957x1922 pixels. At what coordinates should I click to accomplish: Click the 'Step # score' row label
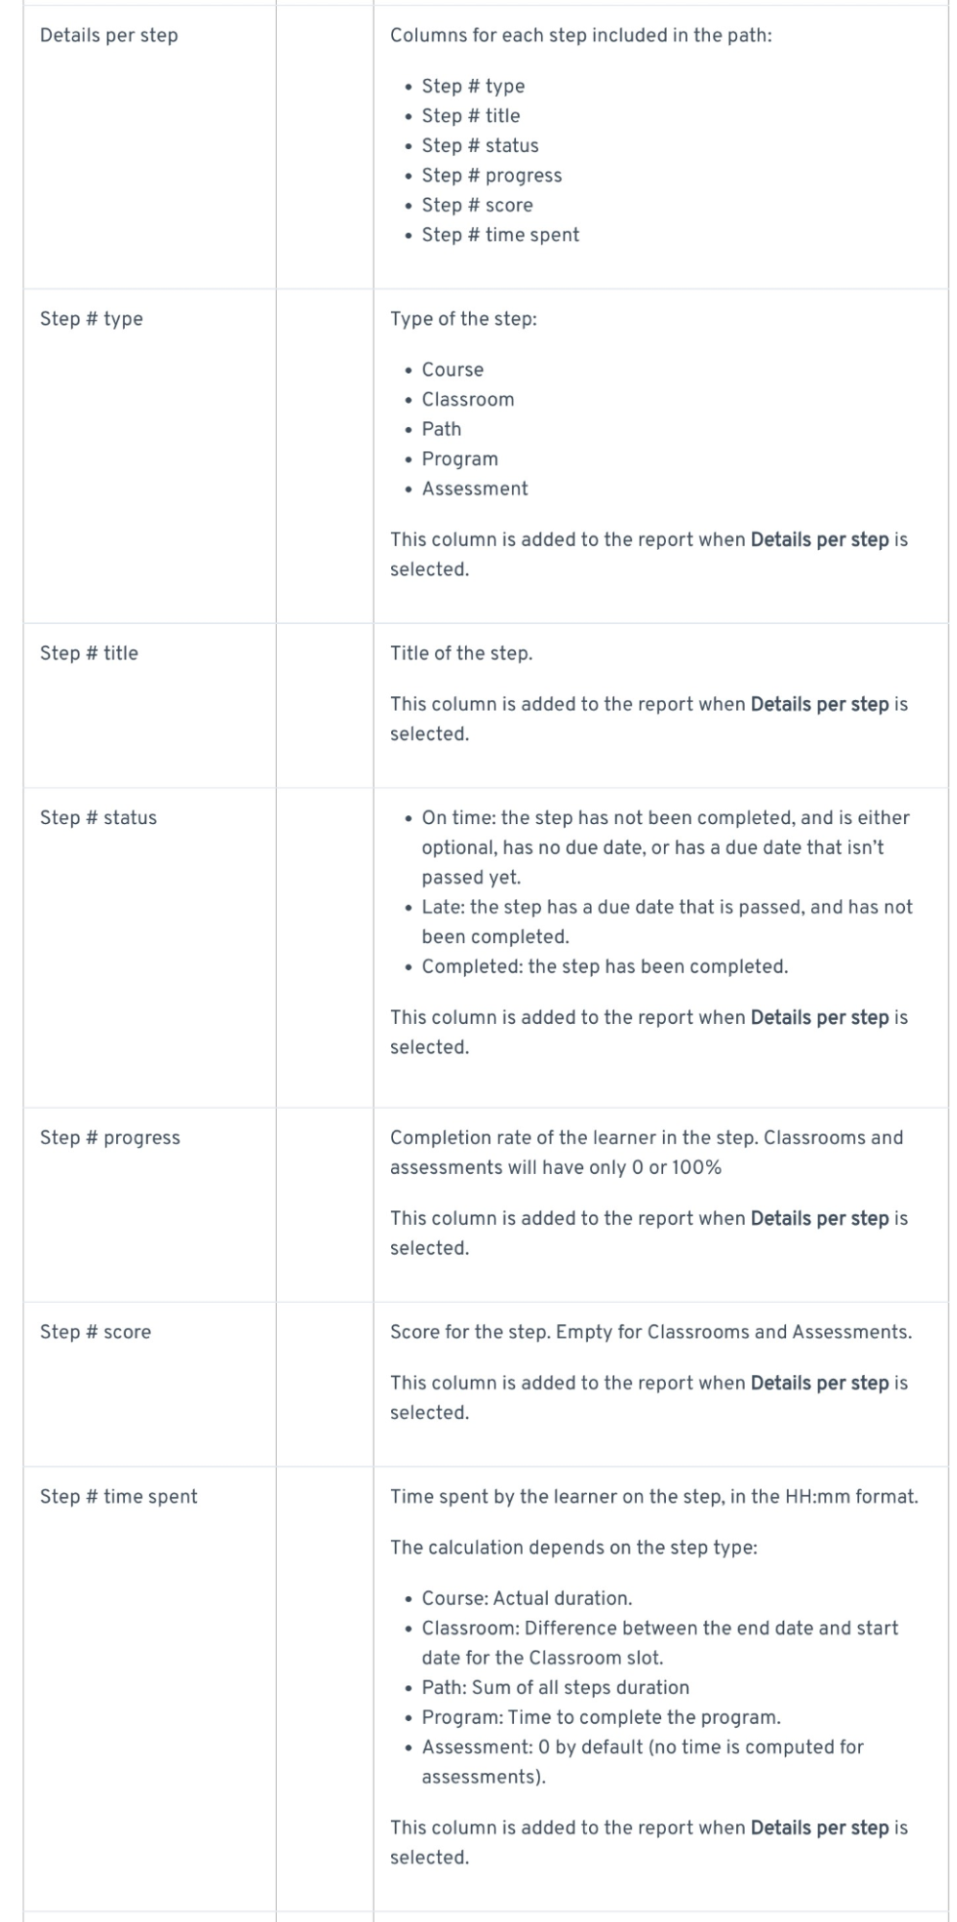point(95,1333)
